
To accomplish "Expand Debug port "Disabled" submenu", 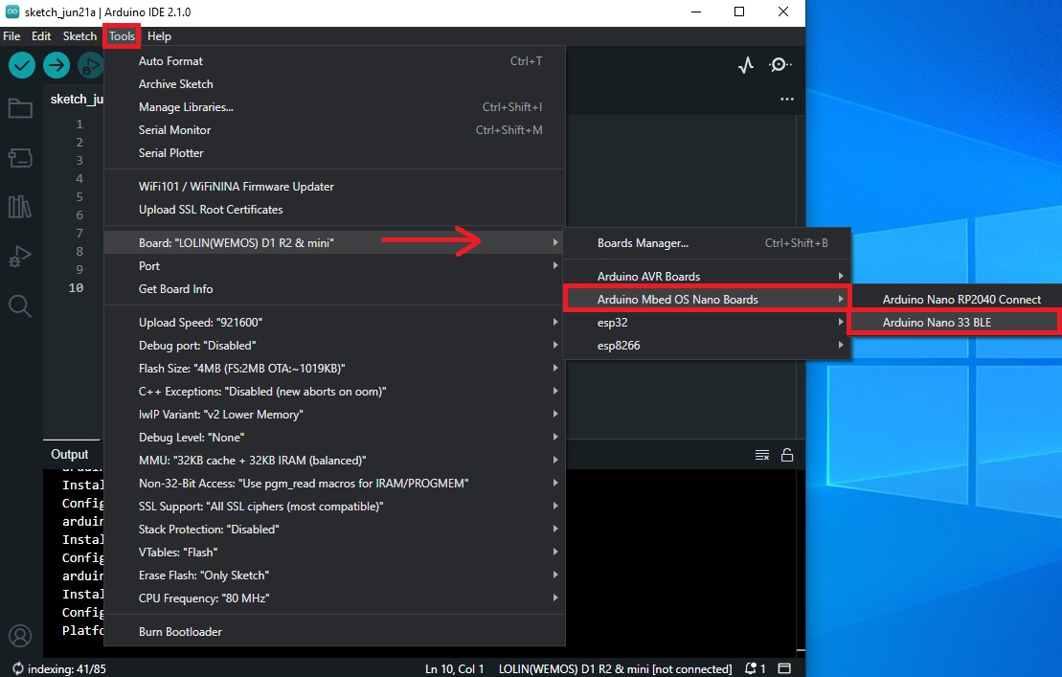I will 334,346.
